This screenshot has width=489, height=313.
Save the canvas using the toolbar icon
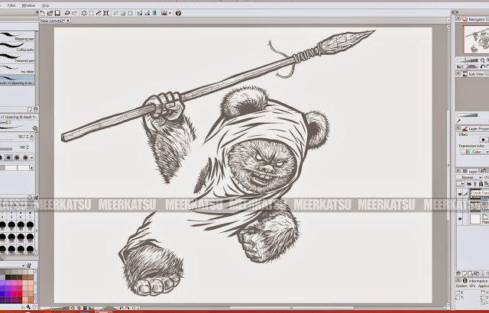pyautogui.click(x=57, y=13)
